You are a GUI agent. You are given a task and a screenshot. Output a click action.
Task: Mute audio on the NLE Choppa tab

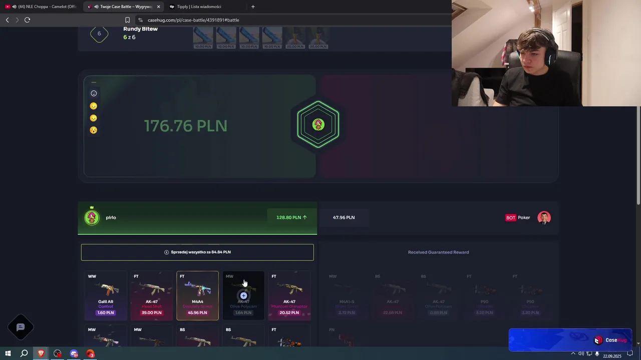pos(14,6)
